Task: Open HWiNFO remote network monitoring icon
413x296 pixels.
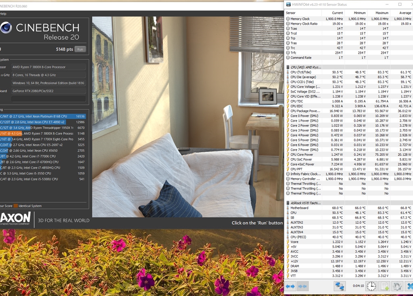Action: click(340, 286)
